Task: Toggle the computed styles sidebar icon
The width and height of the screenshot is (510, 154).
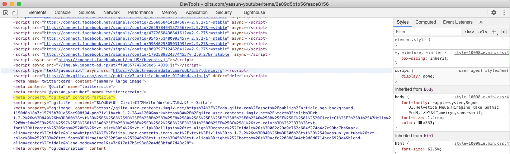Action: 504,32
